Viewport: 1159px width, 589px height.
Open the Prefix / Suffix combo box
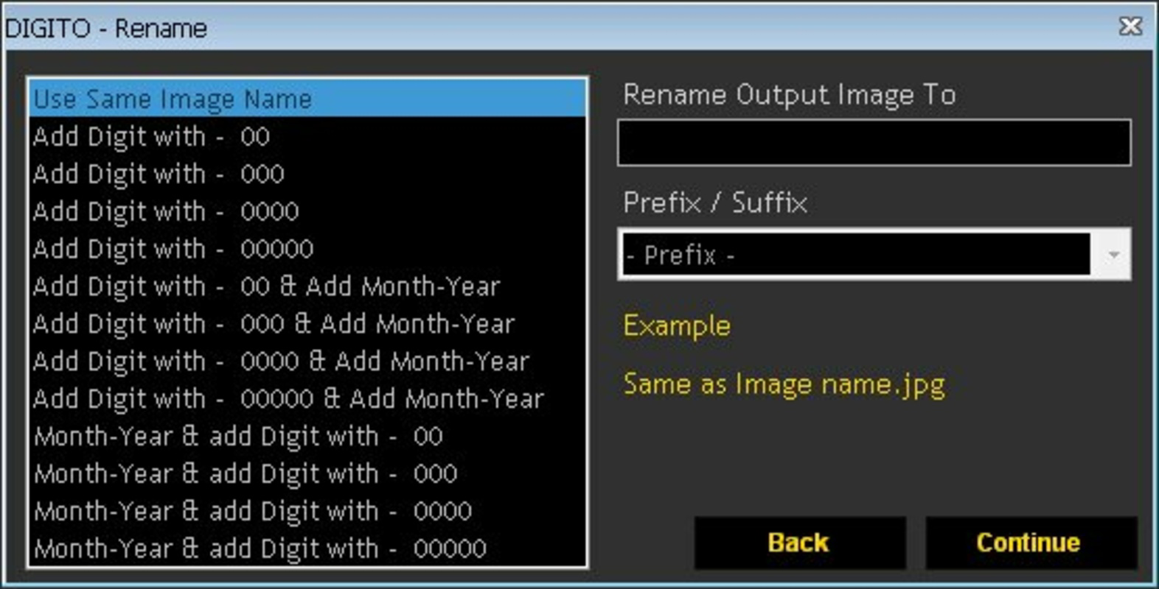coord(874,254)
